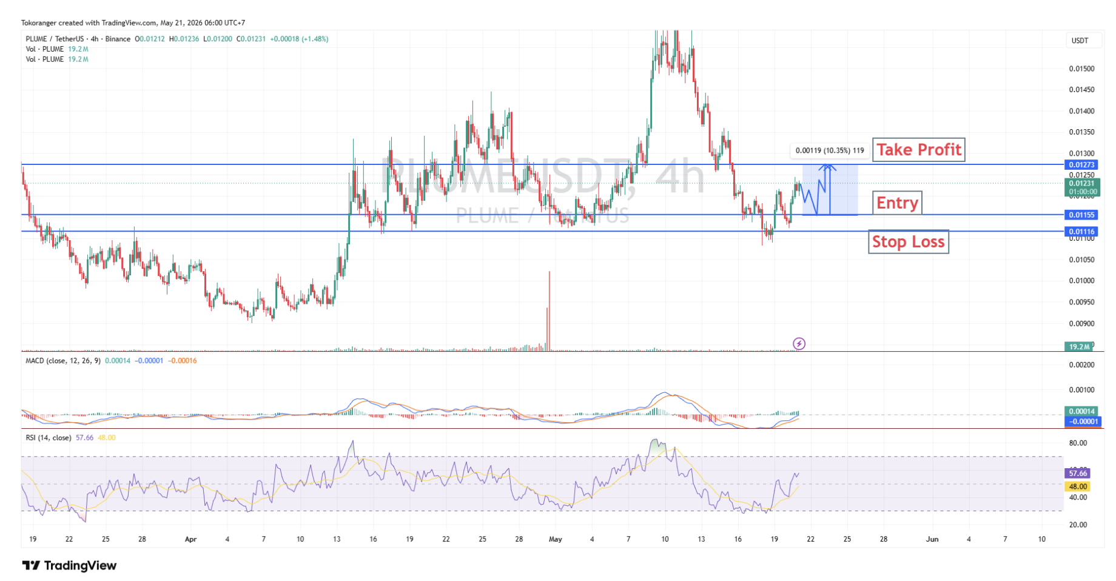Click the purple lightning event icon
Image resolution: width=1116 pixels, height=581 pixels.
(x=799, y=344)
